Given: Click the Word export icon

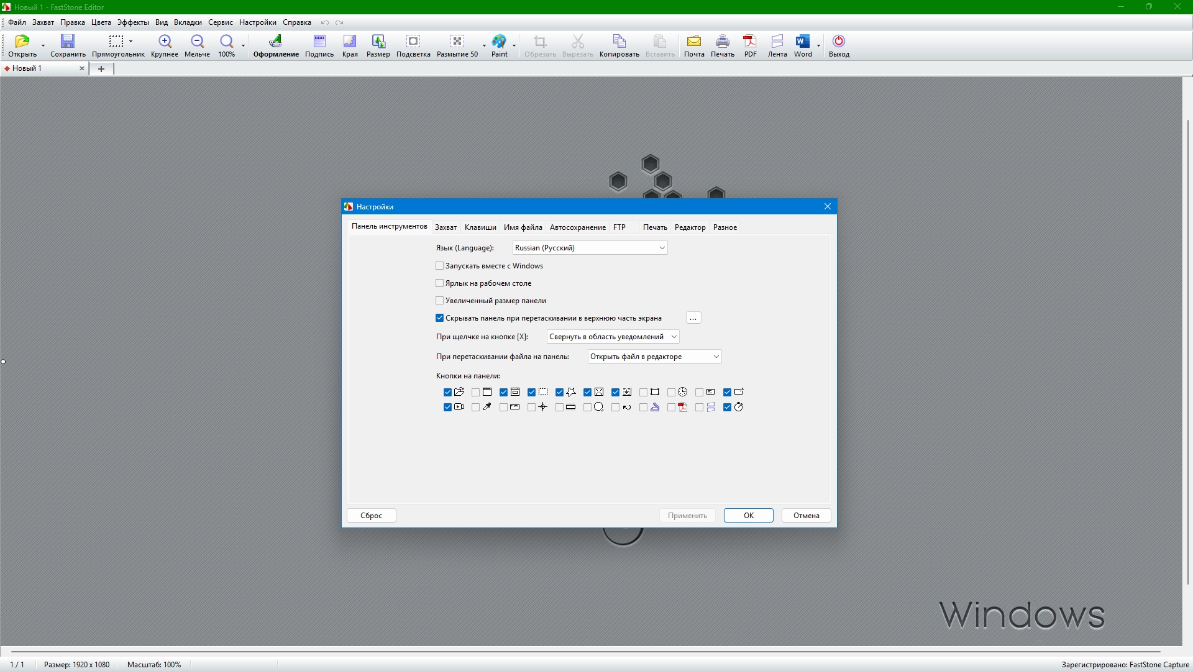Looking at the screenshot, I should (802, 42).
